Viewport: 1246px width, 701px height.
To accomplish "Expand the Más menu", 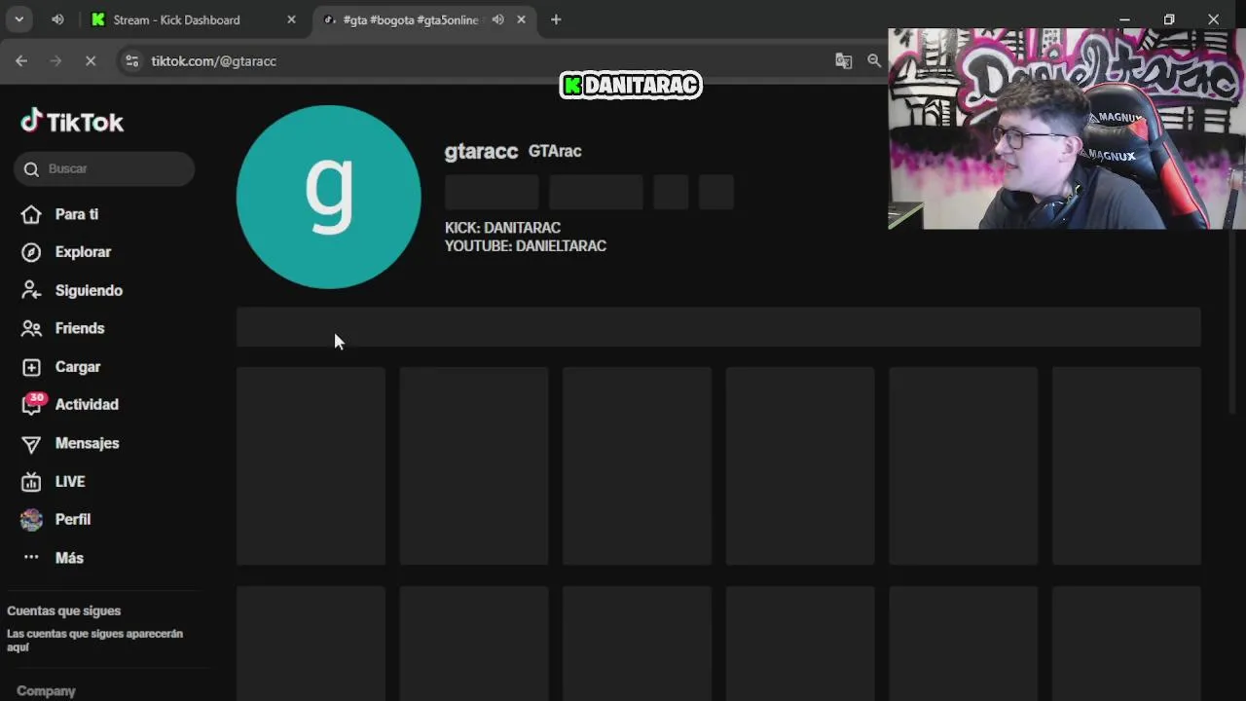I will 69,558.
